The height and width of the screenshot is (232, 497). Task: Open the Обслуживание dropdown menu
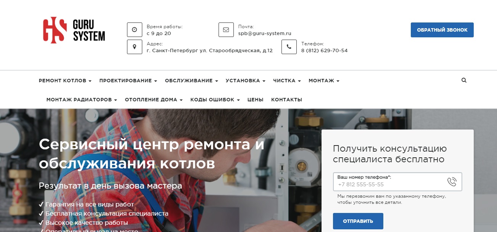tap(191, 81)
